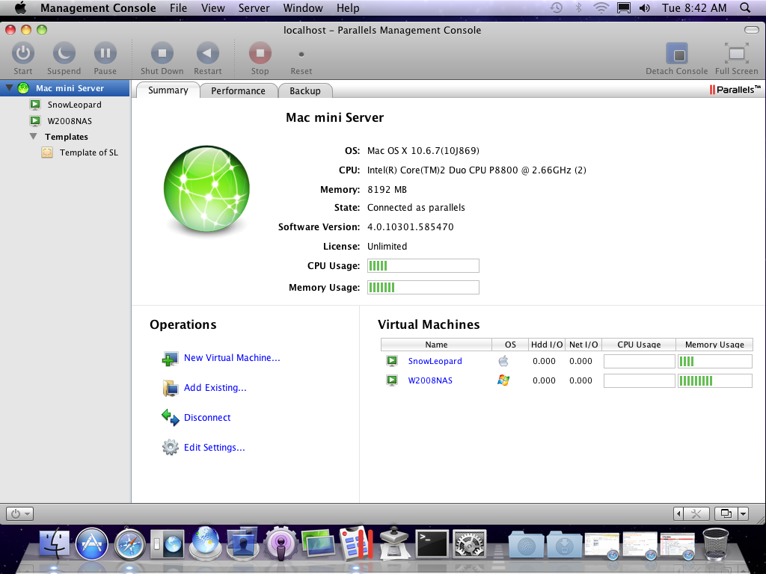The image size is (766, 574).
Task: Collapse the Mac mini Server tree
Action: (x=10, y=88)
